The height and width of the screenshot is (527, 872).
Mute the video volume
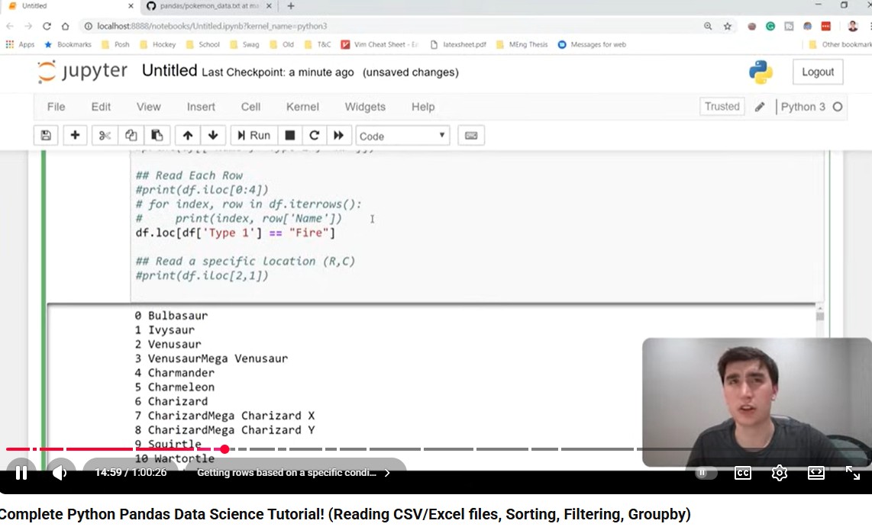[60, 473]
